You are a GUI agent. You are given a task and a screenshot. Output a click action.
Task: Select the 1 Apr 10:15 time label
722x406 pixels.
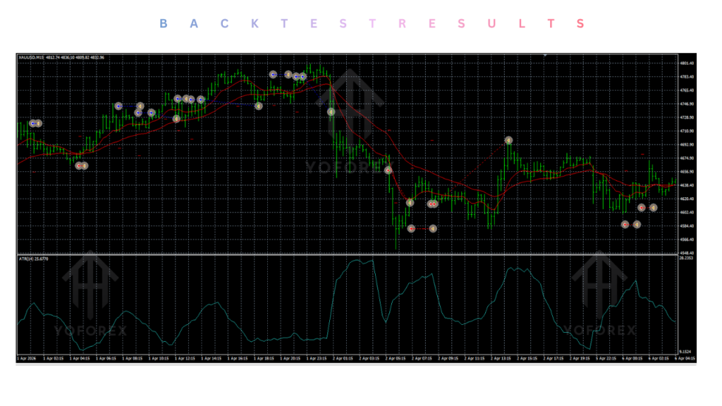click(x=159, y=358)
